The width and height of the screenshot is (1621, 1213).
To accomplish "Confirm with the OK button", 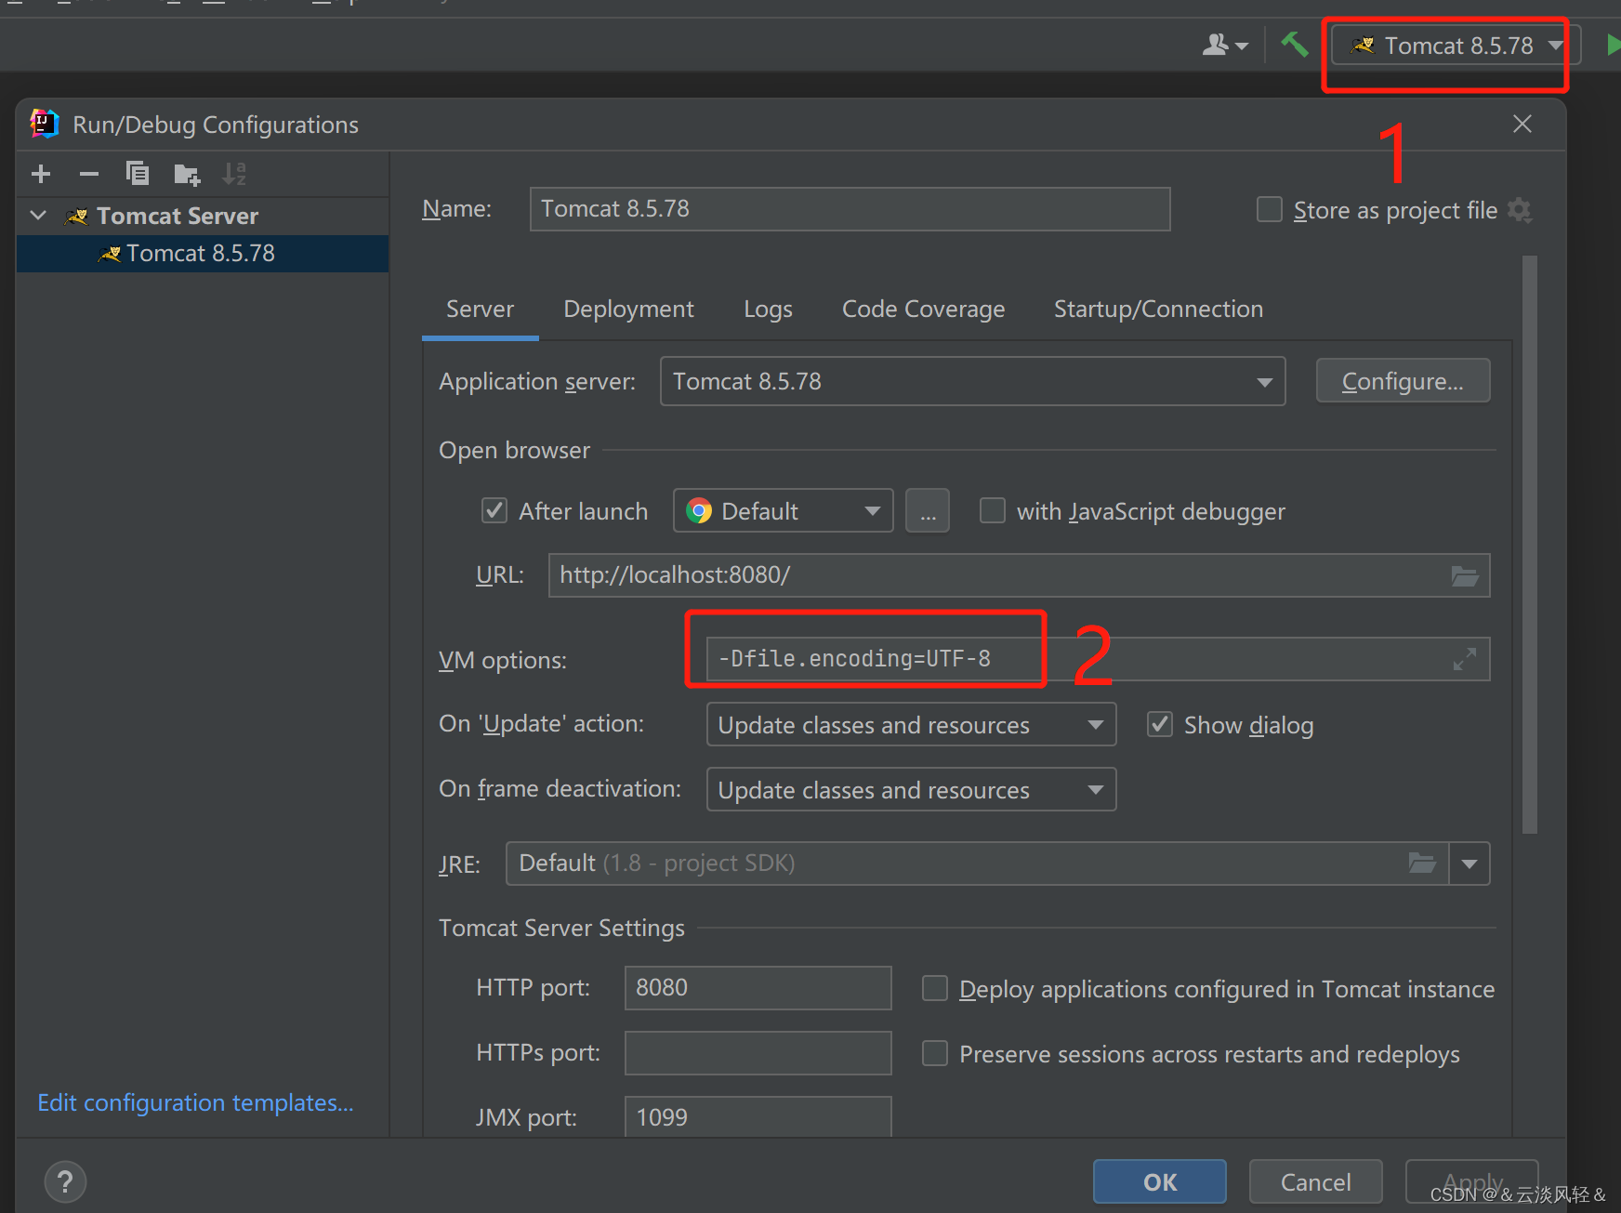I will coord(1160,1182).
